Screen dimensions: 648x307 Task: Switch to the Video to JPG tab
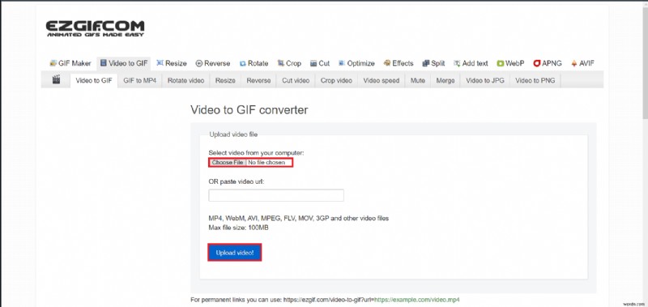click(x=485, y=80)
